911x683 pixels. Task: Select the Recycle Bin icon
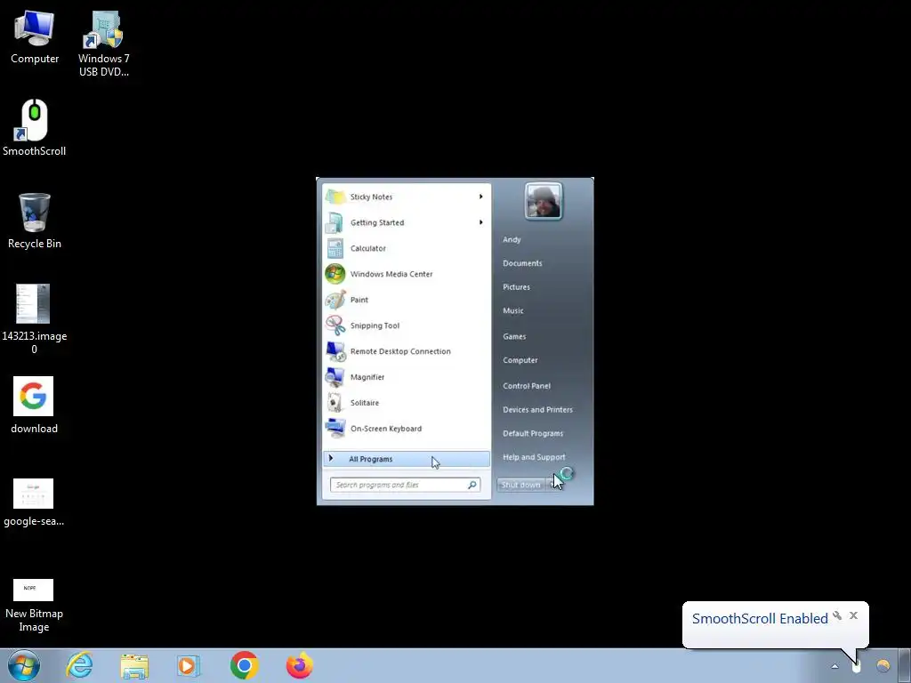tap(35, 221)
